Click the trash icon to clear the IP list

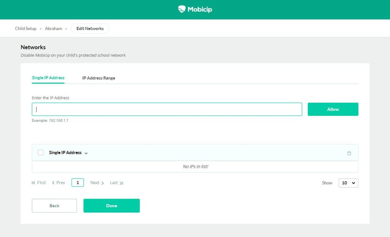[349, 153]
